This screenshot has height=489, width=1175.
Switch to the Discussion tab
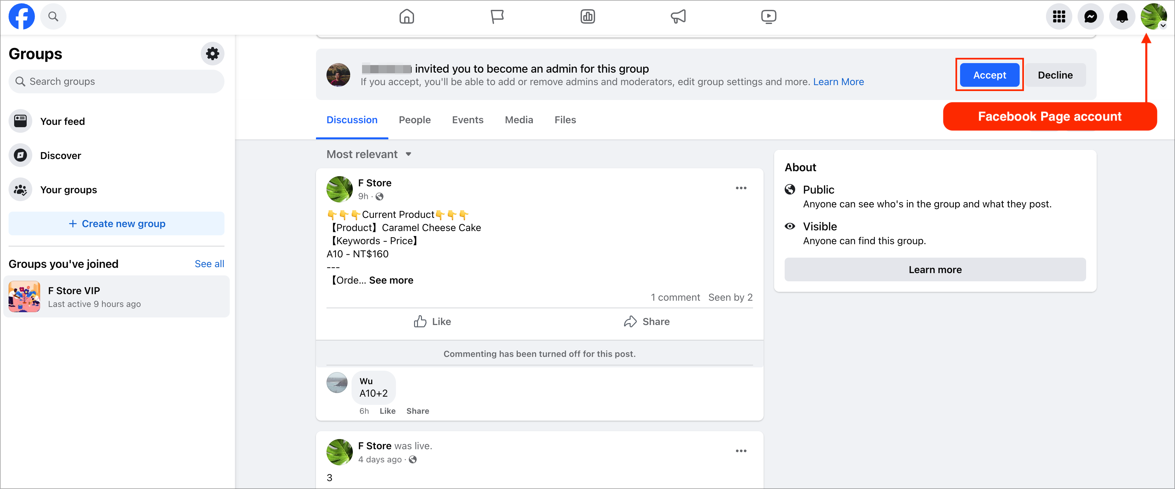(352, 120)
